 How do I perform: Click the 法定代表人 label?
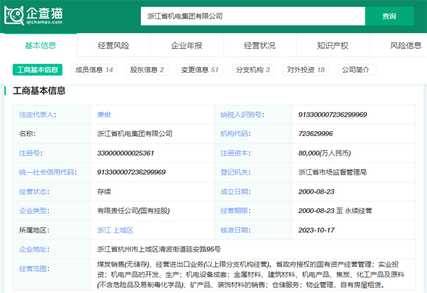(x=38, y=115)
